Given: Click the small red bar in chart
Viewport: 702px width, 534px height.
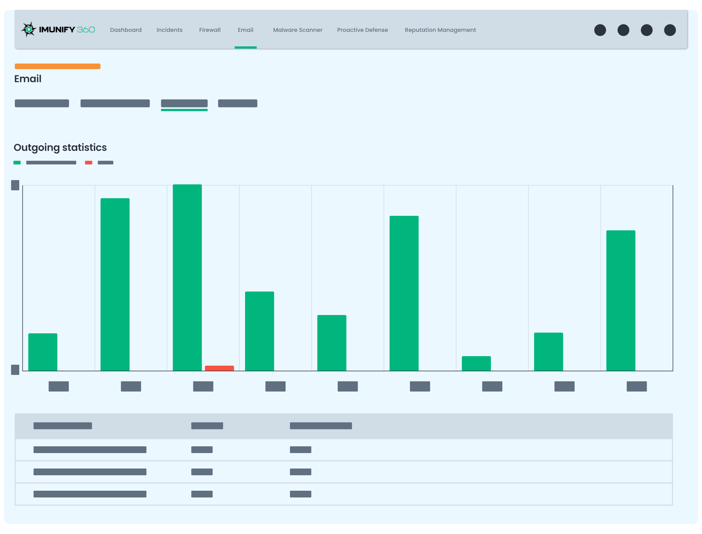Looking at the screenshot, I should 219,368.
